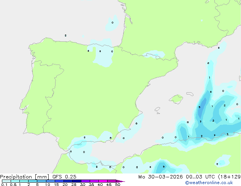Click the '30' legend scale label
Image resolution: width=241 pixels, height=186 pixels.
[x=82, y=184]
